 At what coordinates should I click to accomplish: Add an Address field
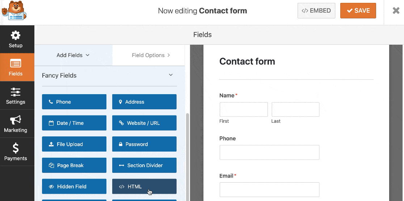point(144,102)
